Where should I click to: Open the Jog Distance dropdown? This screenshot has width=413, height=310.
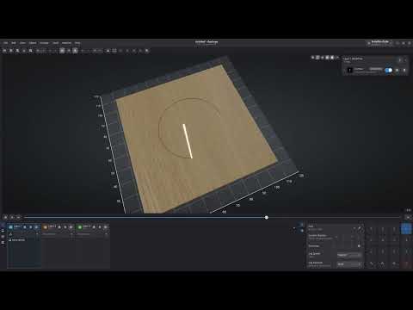click(x=349, y=264)
